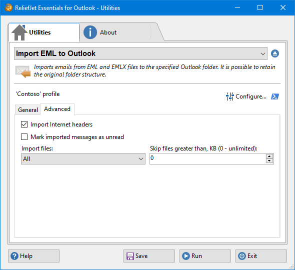Screen dimensions: 295x270
Task: Click the ReliefJet app icon in title bar
Action: [8, 8]
